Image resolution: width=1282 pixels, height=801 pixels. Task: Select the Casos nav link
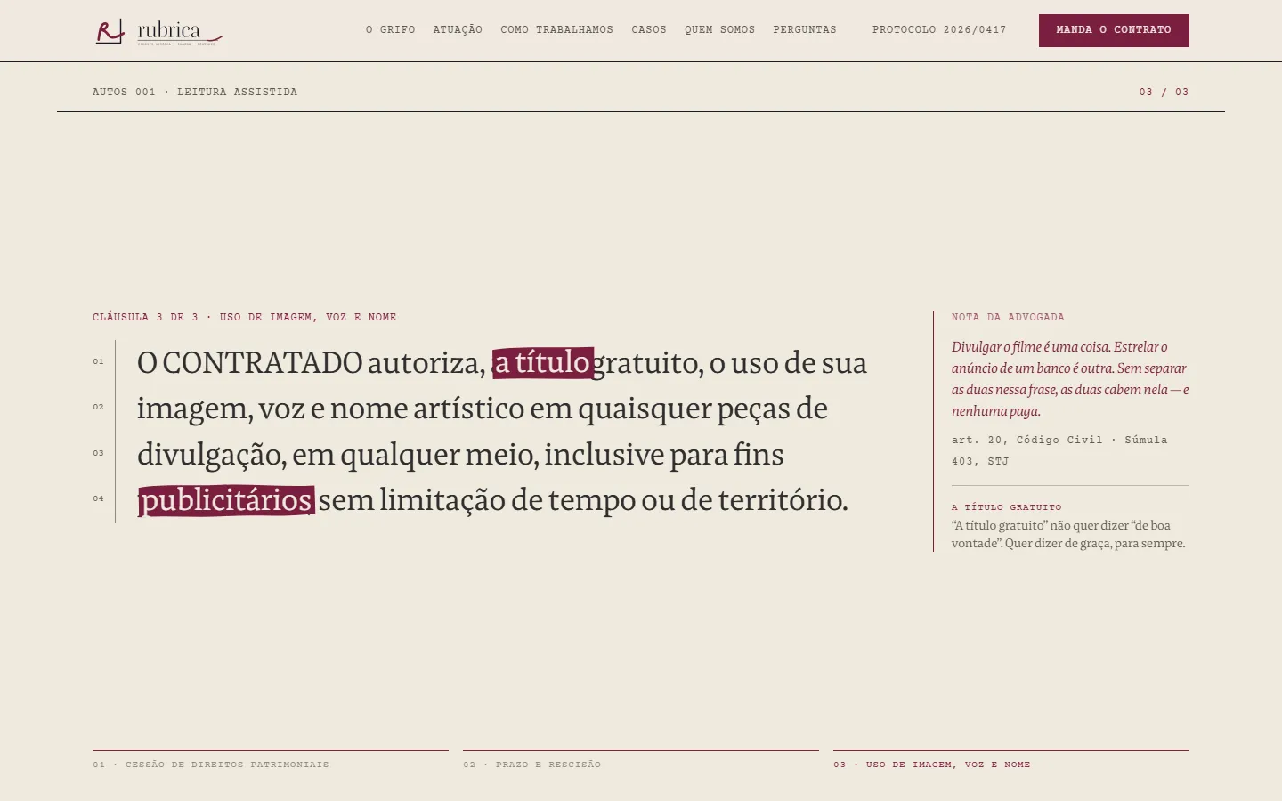pyautogui.click(x=649, y=30)
